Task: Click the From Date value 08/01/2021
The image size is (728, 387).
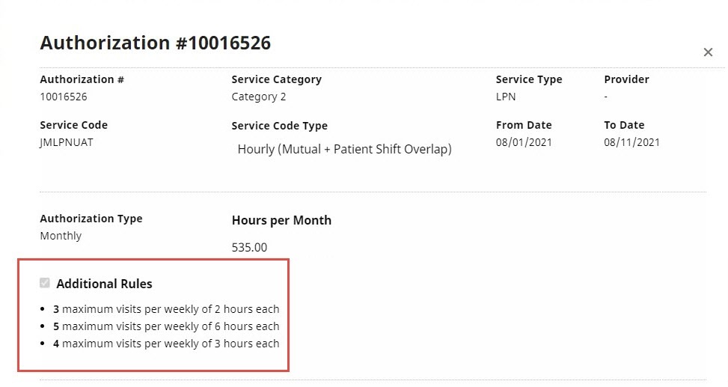Action: (524, 142)
